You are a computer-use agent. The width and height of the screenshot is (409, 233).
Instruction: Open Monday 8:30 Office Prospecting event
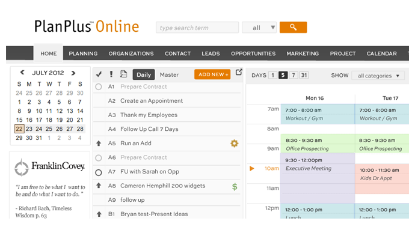pyautogui.click(x=318, y=144)
